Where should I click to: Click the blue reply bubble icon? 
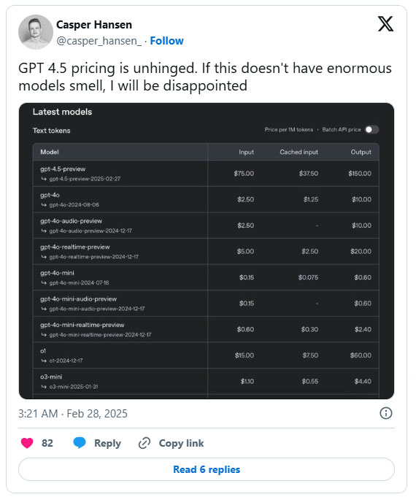pos(80,443)
